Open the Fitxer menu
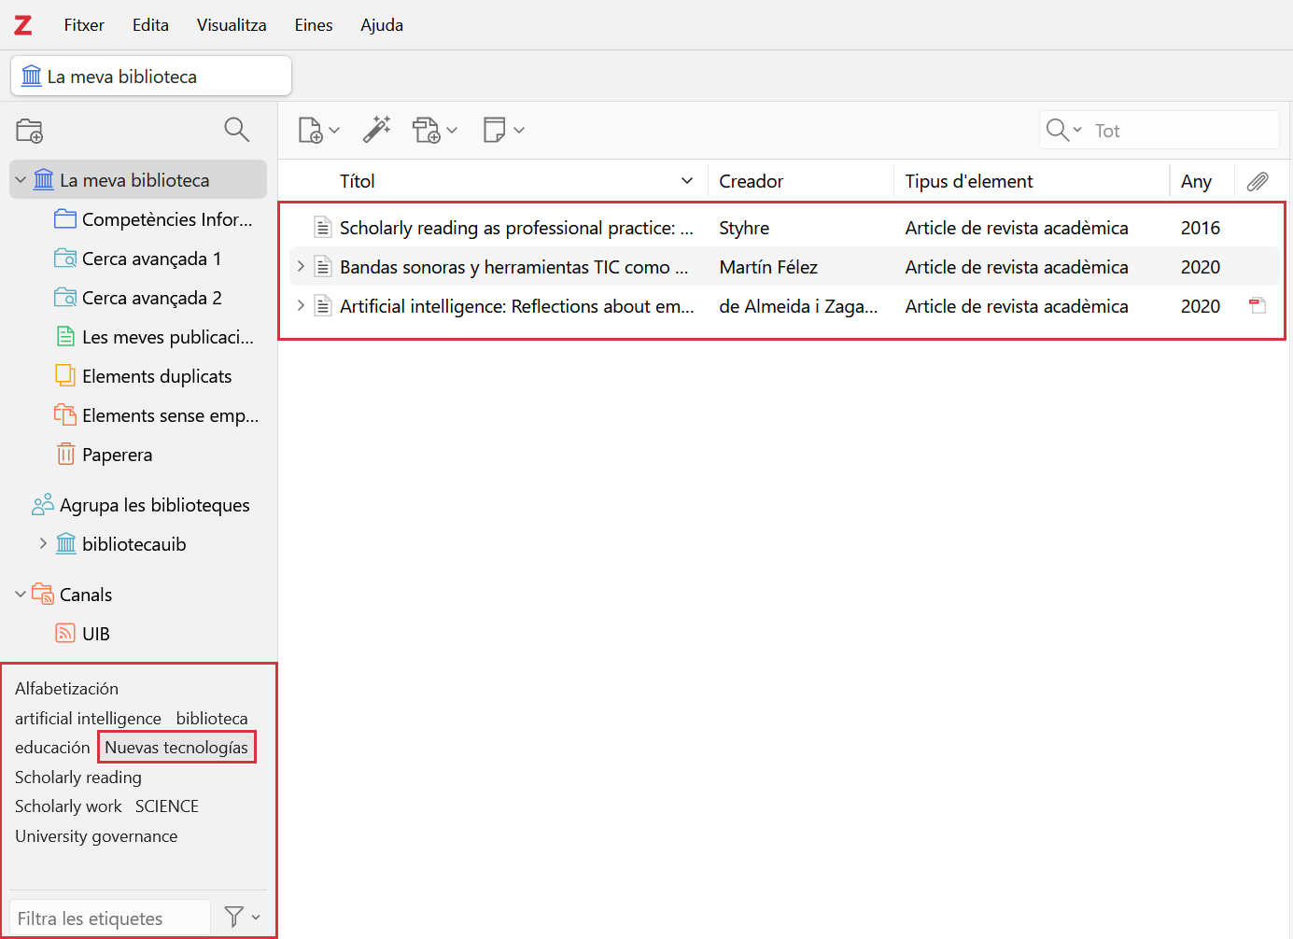 click(x=84, y=25)
